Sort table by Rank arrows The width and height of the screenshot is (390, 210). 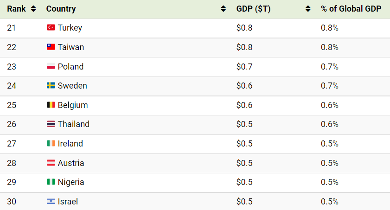(x=33, y=9)
